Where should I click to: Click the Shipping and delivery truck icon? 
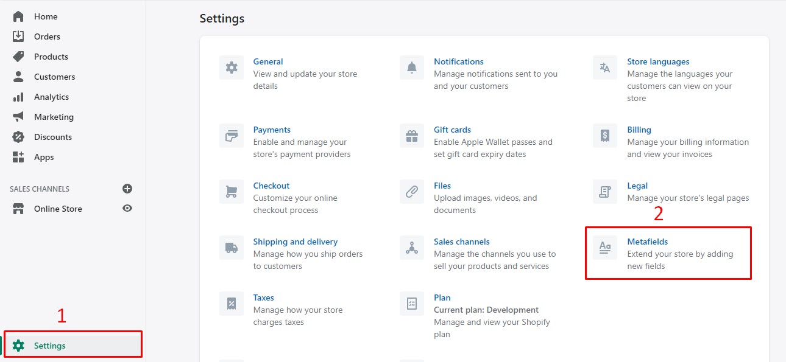pyautogui.click(x=231, y=247)
